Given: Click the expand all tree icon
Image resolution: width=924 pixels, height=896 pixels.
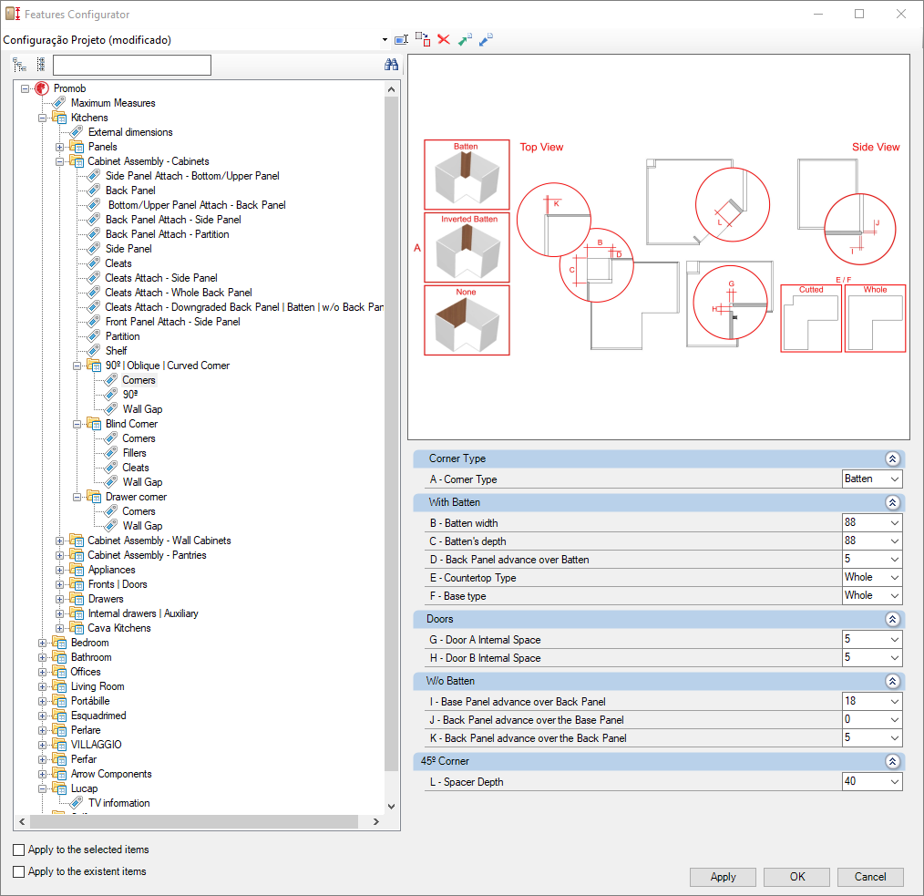Looking at the screenshot, I should [19, 65].
